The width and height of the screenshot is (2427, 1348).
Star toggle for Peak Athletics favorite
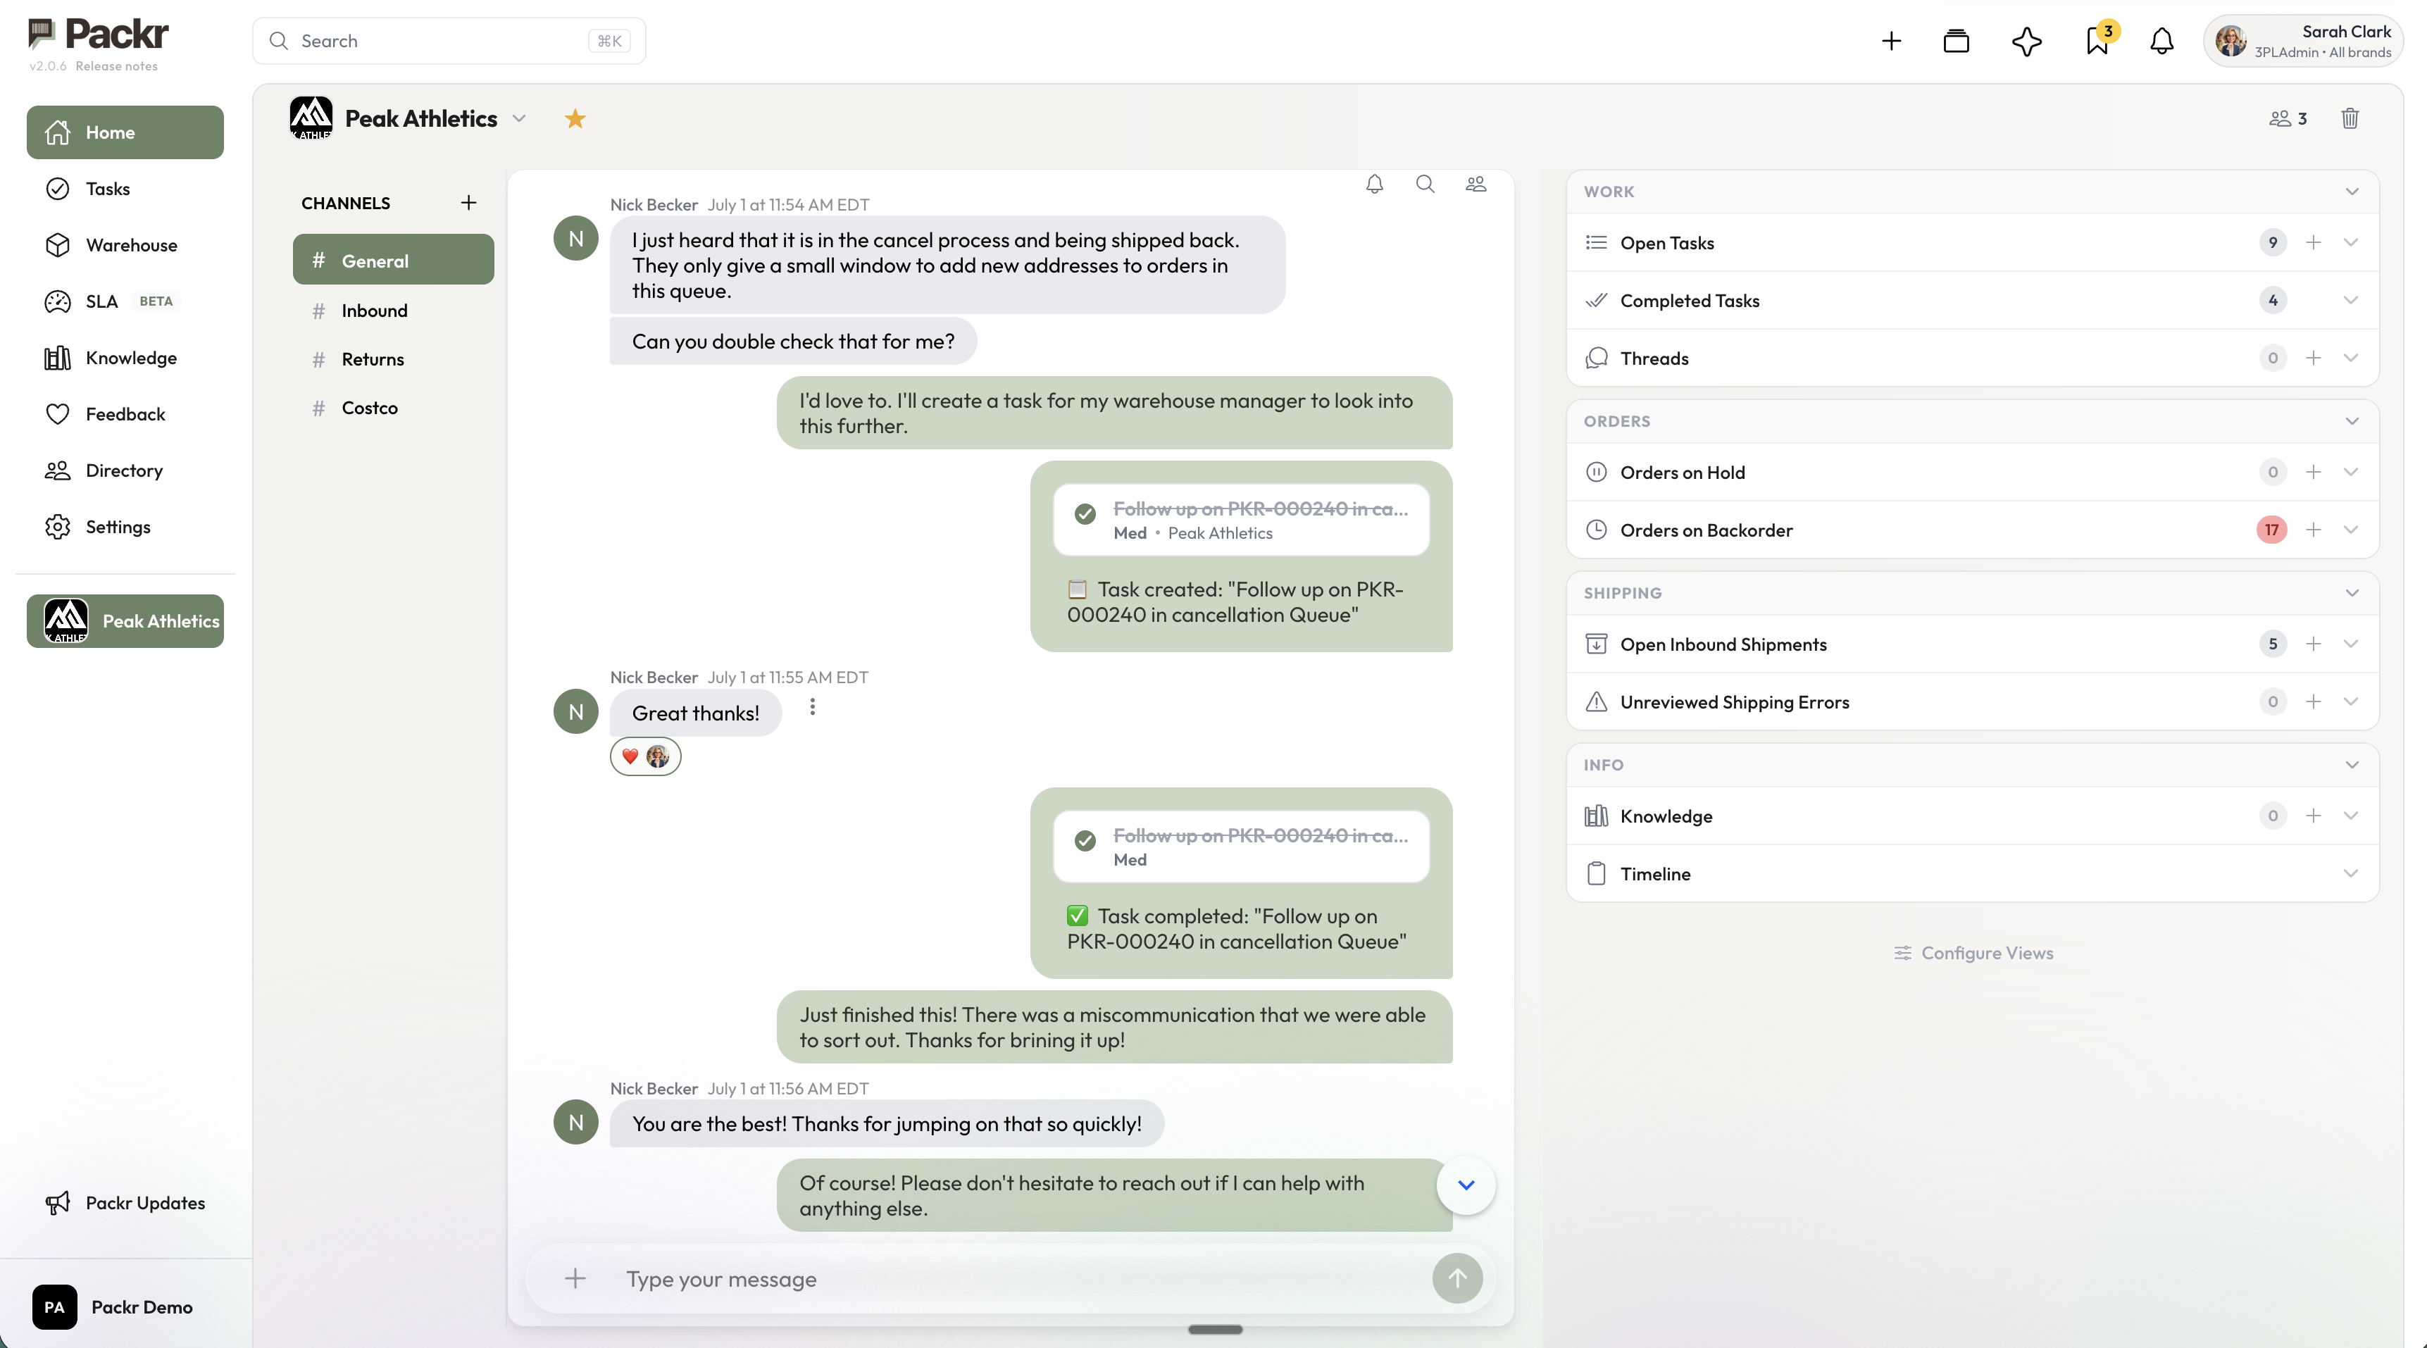575,119
